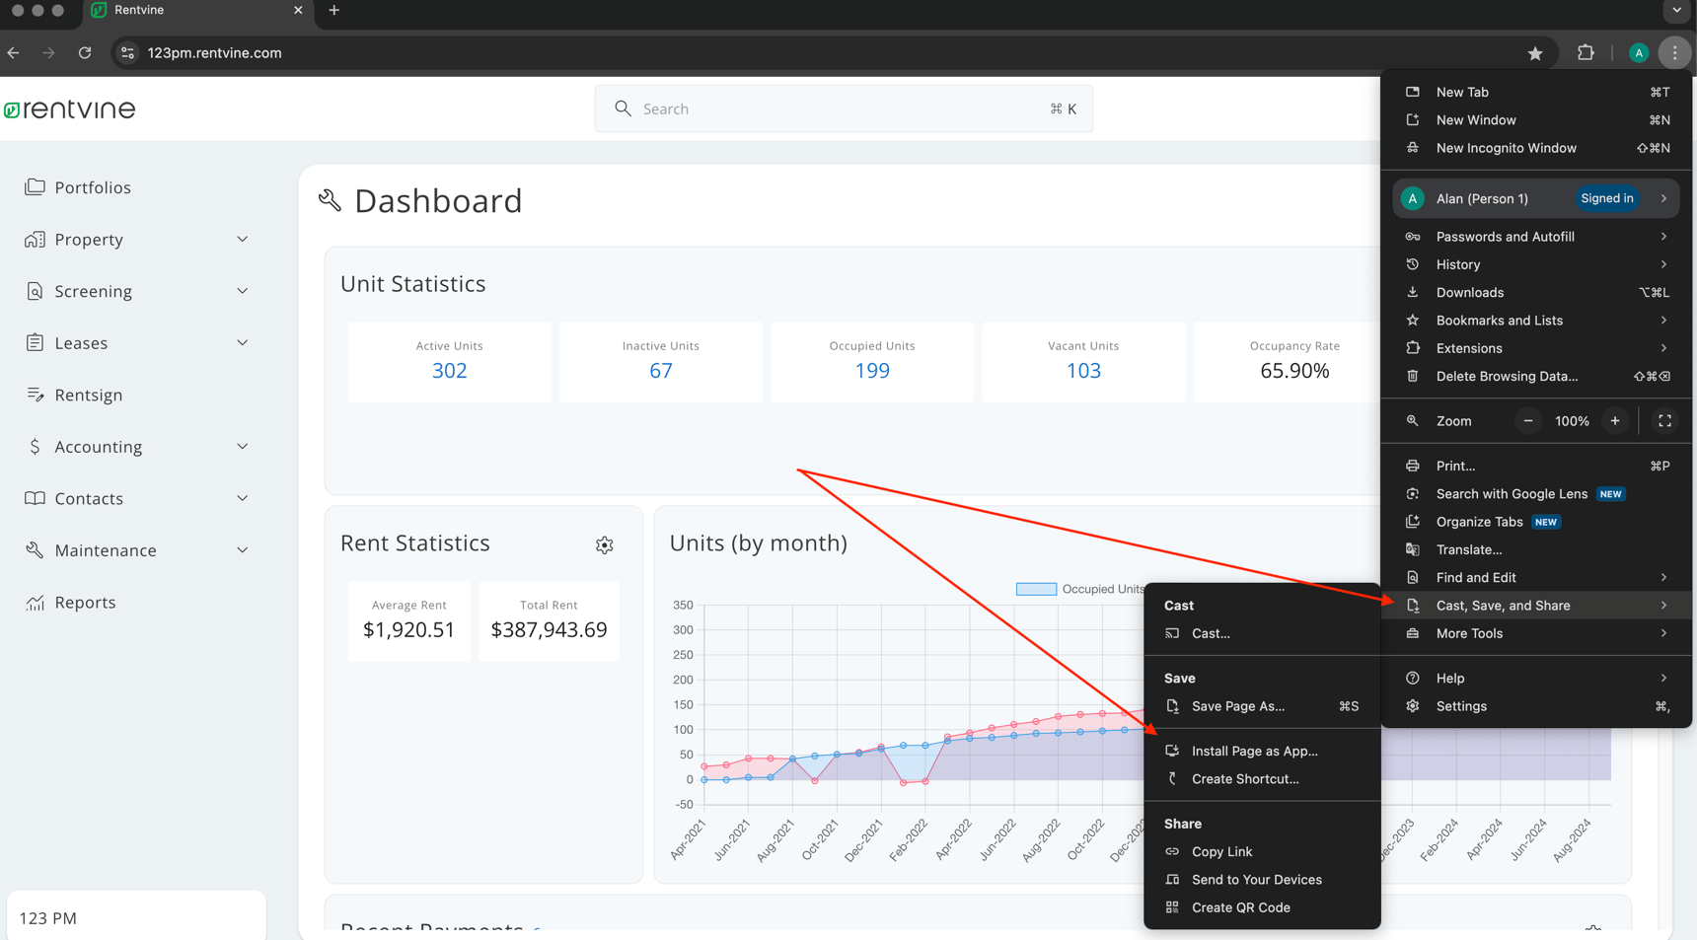The width and height of the screenshot is (1697, 940).
Task: Open the Vacant Units 103 link
Action: pos(1082,371)
